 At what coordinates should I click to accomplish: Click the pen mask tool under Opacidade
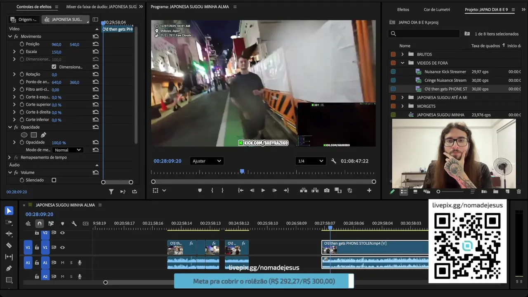click(x=43, y=135)
